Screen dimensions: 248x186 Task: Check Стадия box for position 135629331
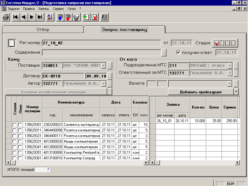(14, 141)
